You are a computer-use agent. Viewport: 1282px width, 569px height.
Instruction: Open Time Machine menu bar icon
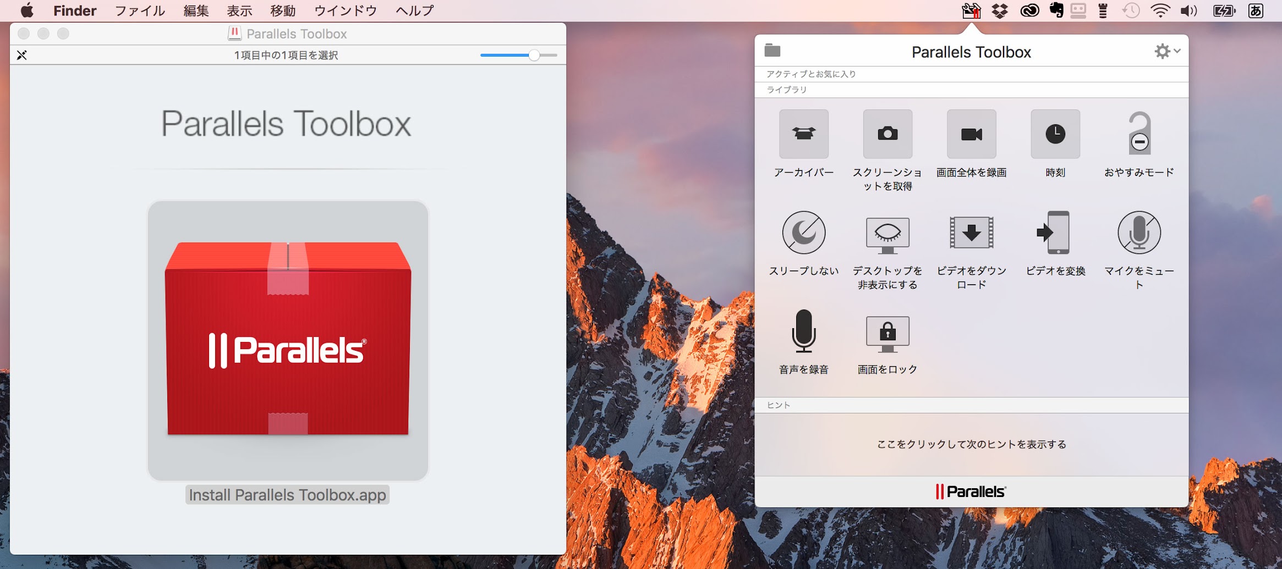point(1131,10)
